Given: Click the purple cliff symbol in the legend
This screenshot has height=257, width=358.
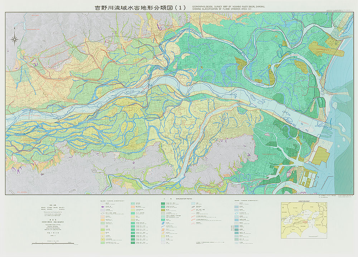Looking at the screenshot, I should tap(103, 206).
